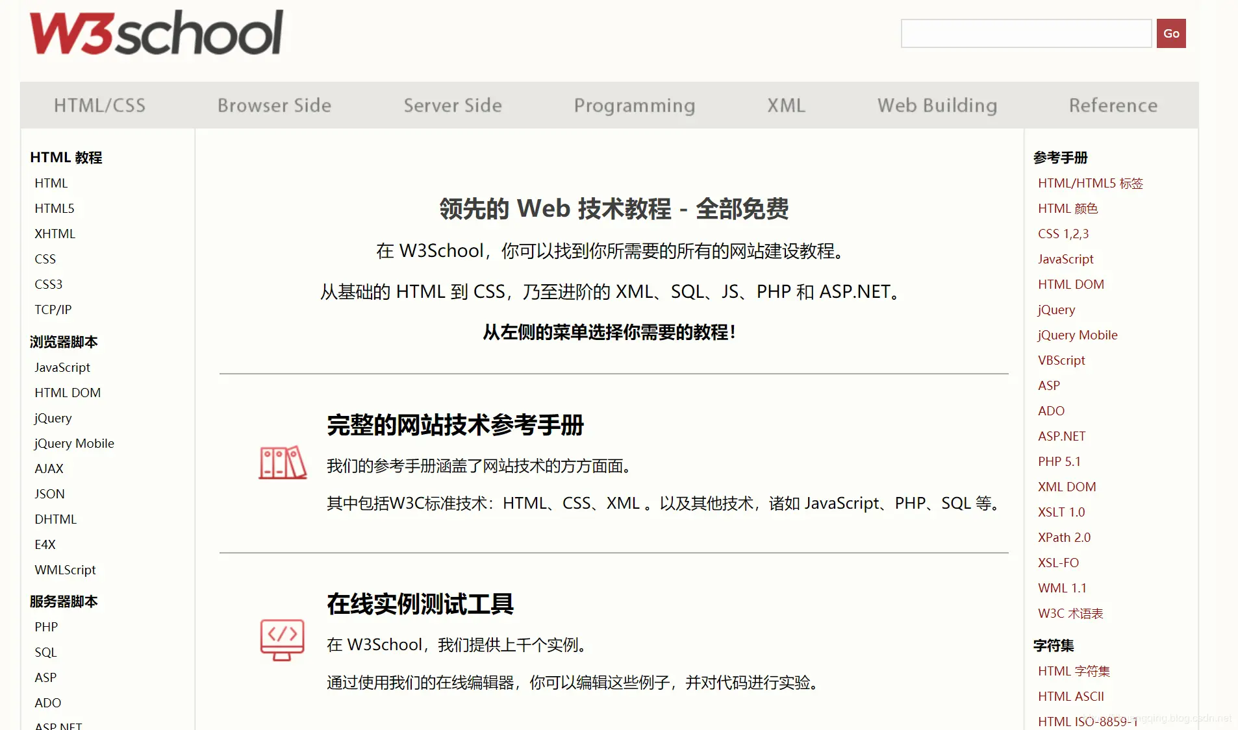The width and height of the screenshot is (1238, 730).
Task: Open the PHP tutorial under 服务器脚本
Action: click(46, 627)
